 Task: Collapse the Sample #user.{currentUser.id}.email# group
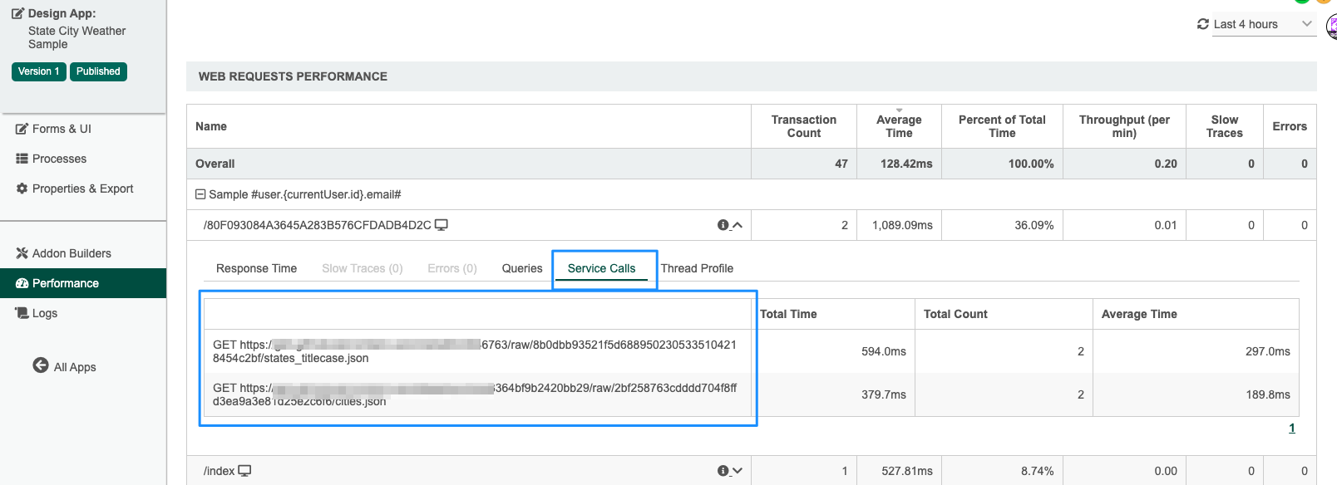[x=200, y=194]
